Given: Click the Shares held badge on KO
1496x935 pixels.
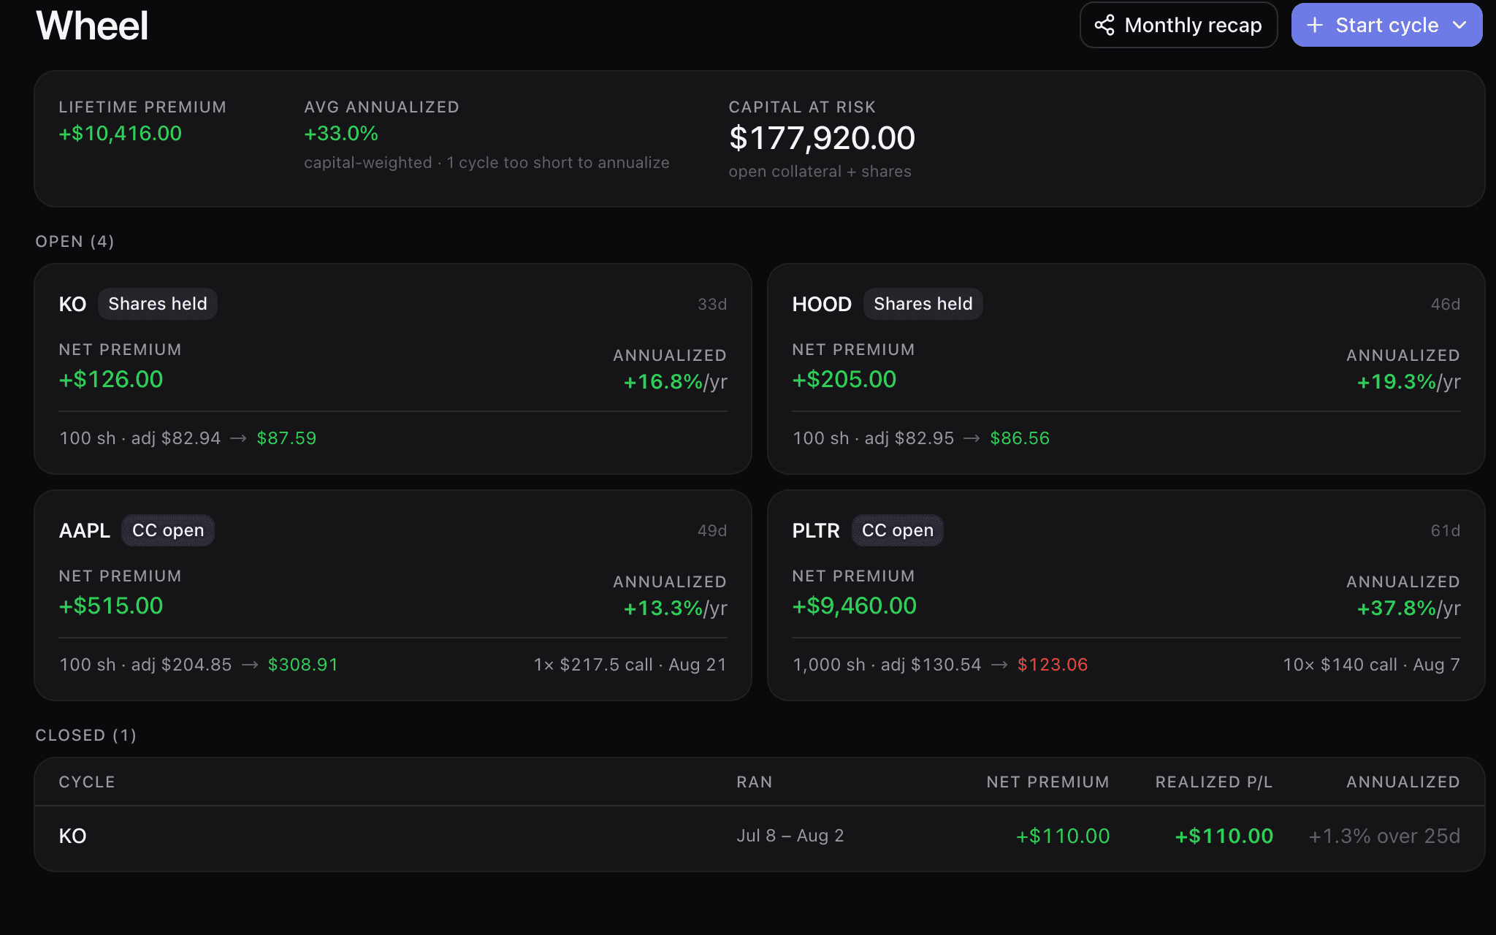Looking at the screenshot, I should 158,304.
